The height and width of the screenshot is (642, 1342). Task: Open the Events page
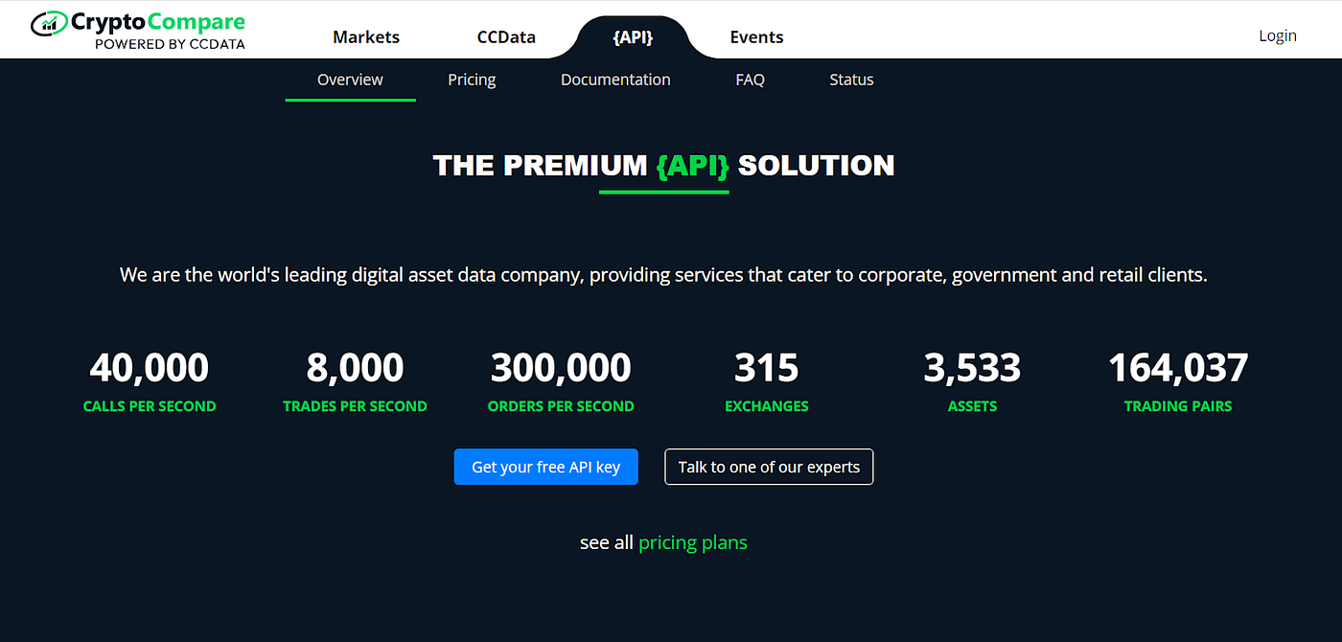tap(756, 36)
